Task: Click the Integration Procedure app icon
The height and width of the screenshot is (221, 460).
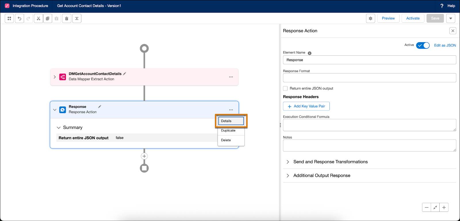Action: 7,6
